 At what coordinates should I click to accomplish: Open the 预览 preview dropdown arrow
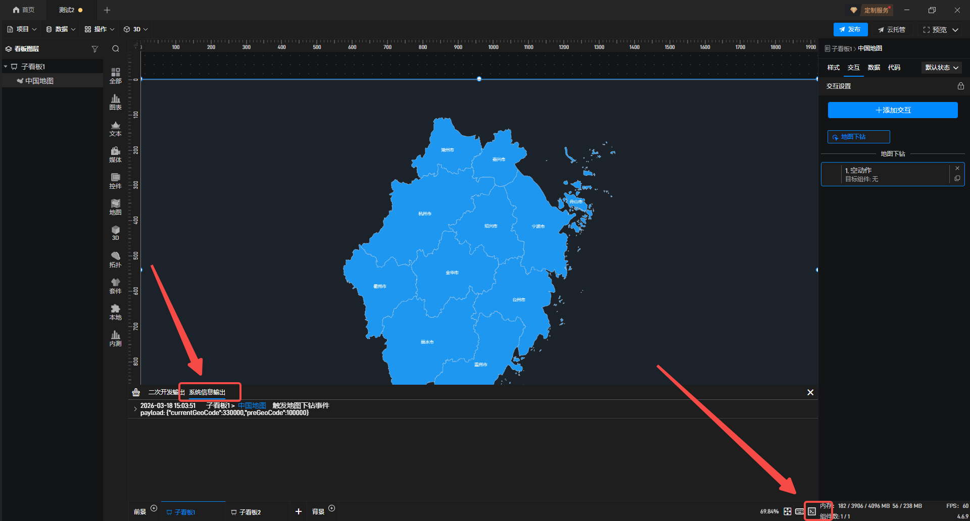[x=955, y=30]
